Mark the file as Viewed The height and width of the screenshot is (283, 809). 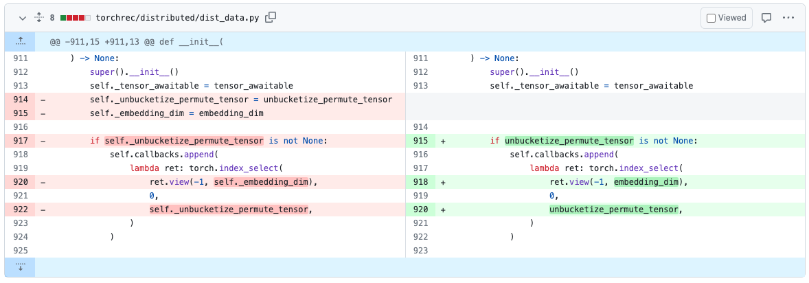pyautogui.click(x=726, y=18)
